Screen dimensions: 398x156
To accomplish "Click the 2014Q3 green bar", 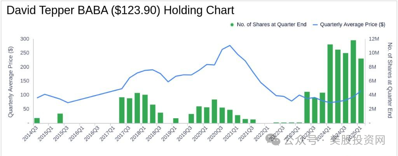I will coord(37,121).
